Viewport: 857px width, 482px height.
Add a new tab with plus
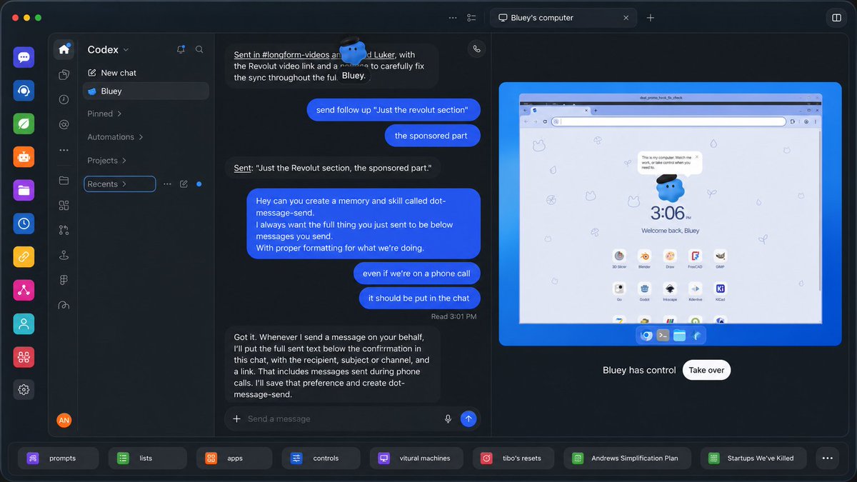(651, 18)
